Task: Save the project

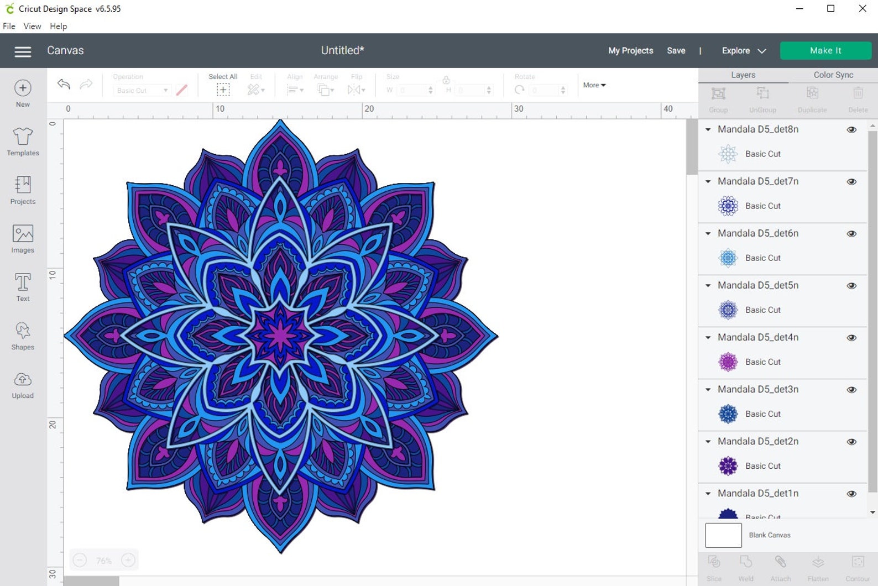Action: click(x=676, y=50)
